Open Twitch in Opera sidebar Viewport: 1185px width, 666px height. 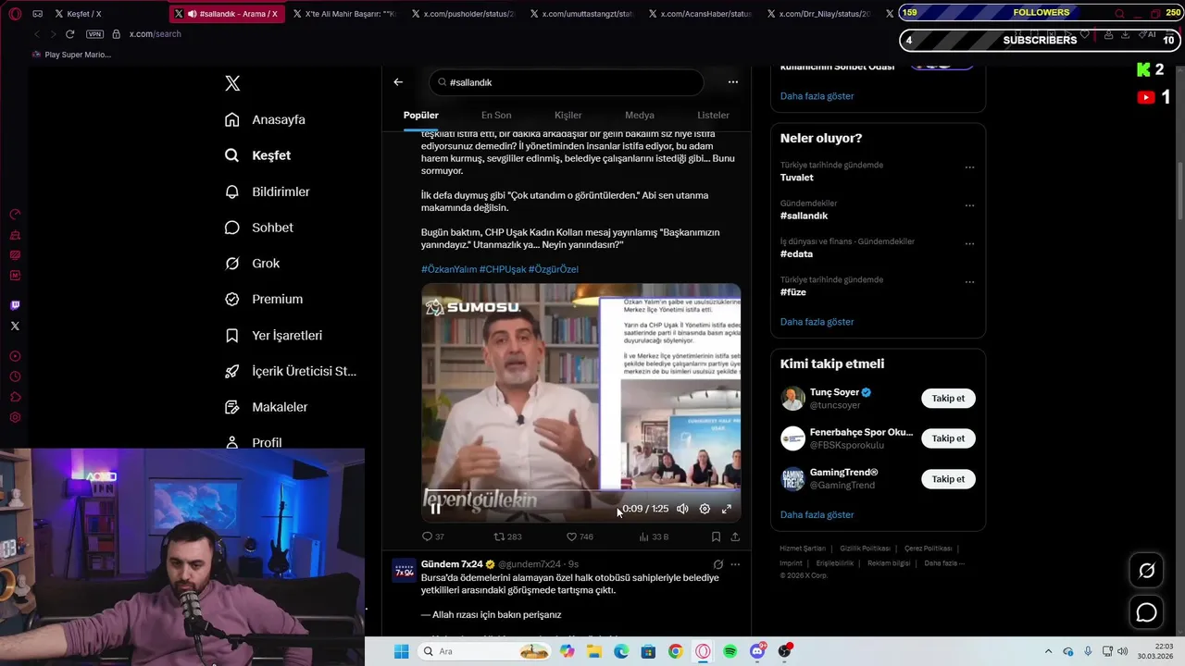tap(15, 305)
